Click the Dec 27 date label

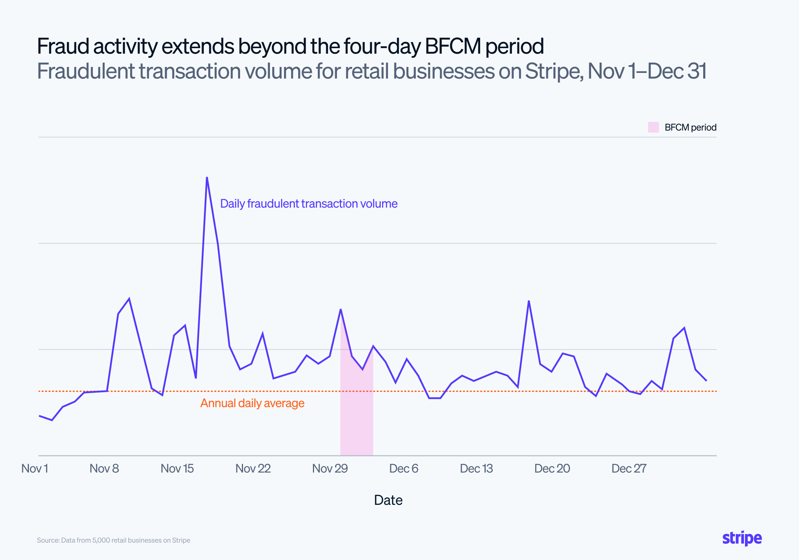629,469
